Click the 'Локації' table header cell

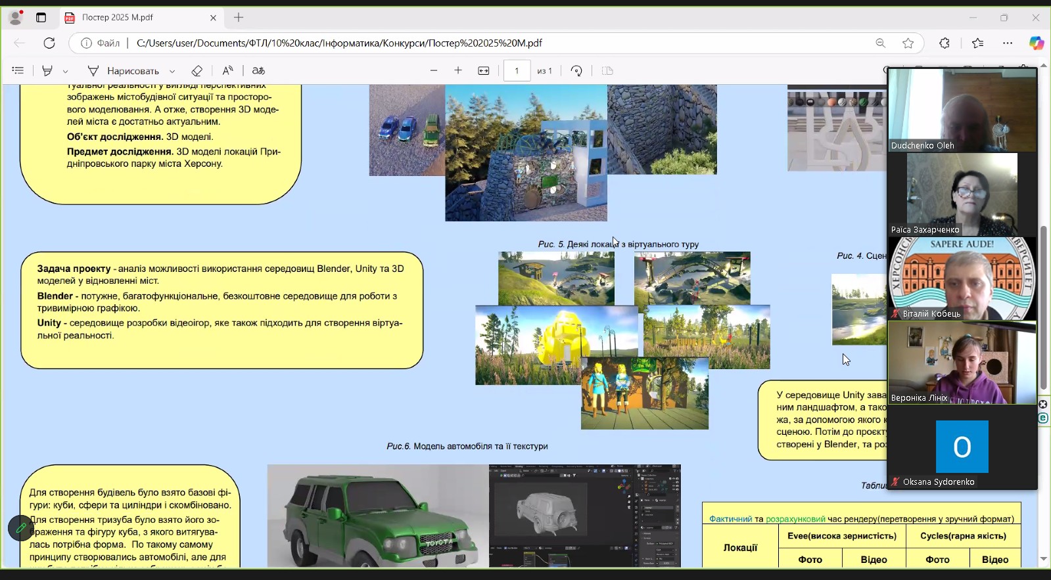[740, 548]
